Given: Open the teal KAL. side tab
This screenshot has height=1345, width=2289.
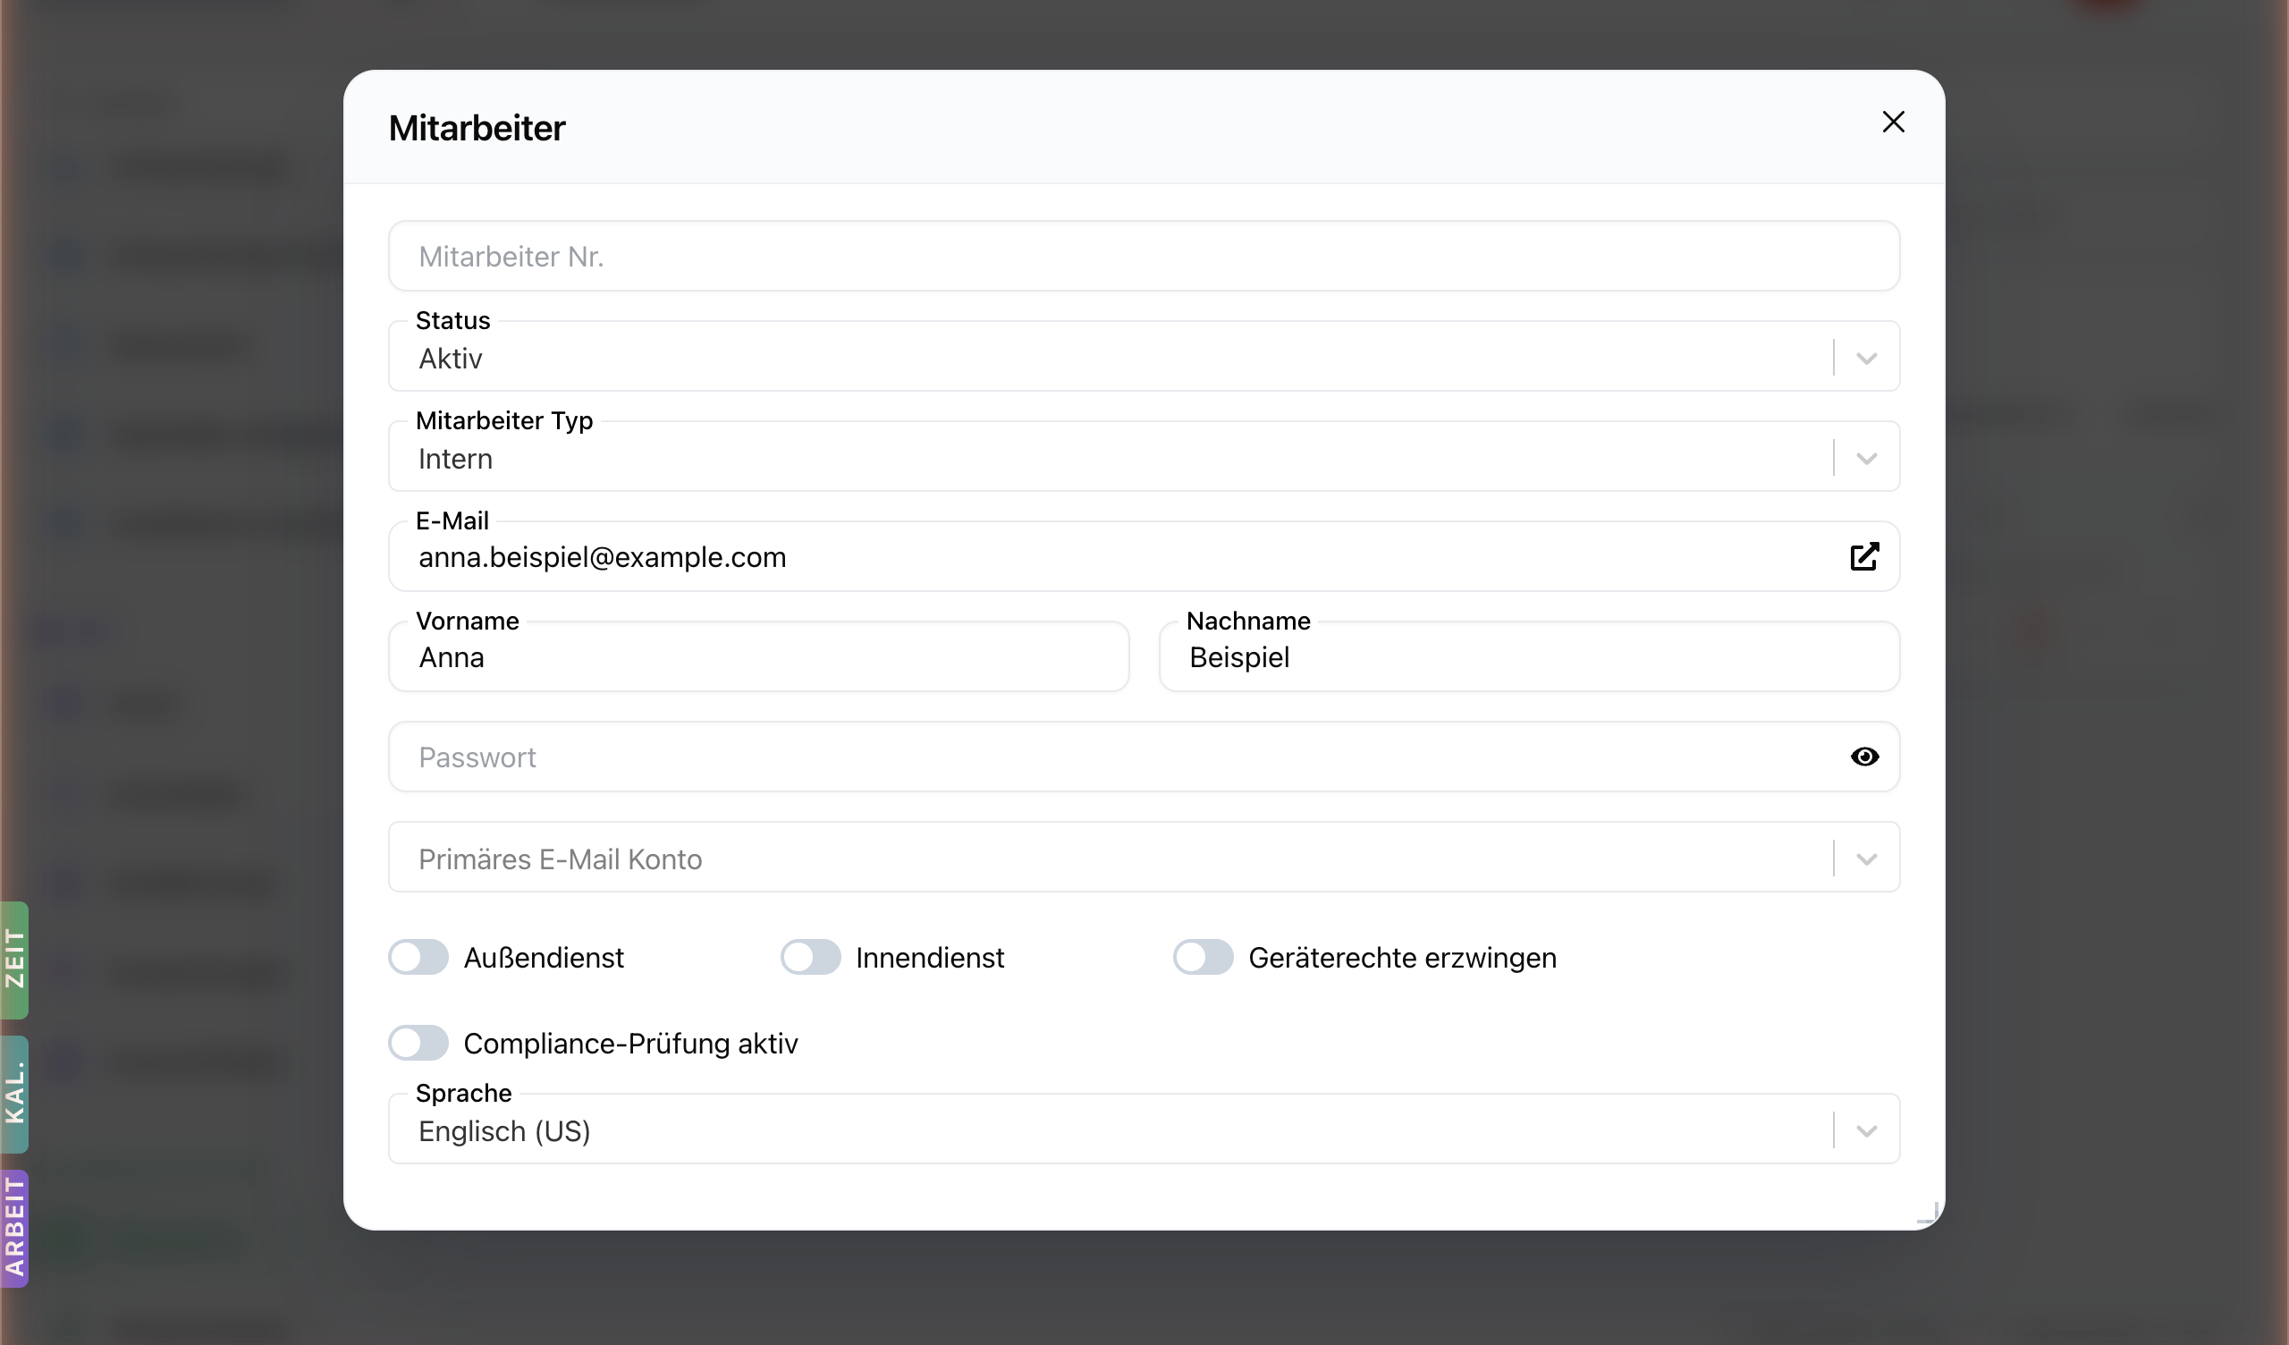Looking at the screenshot, I should pos(14,1095).
